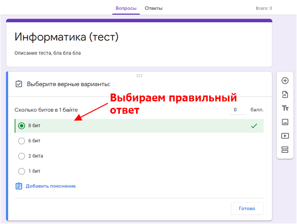
Task: Select the '1 бит' radio option
Action: 22,171
